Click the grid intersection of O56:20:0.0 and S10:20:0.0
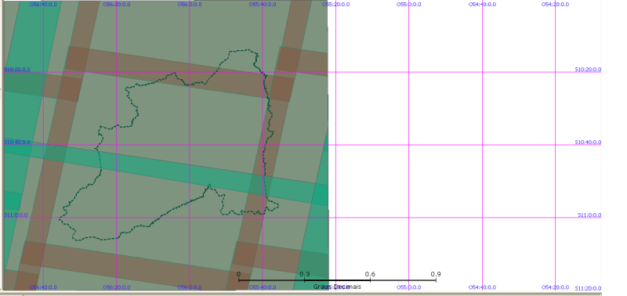 pos(116,72)
